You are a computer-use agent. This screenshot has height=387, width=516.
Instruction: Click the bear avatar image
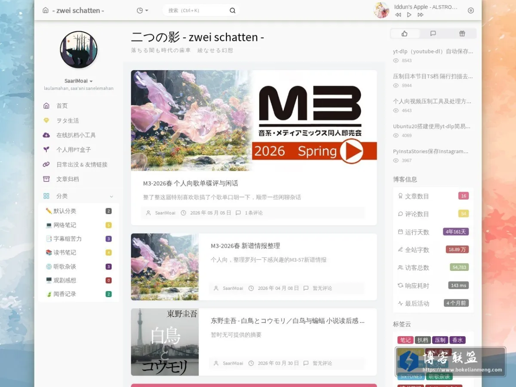coord(79,49)
